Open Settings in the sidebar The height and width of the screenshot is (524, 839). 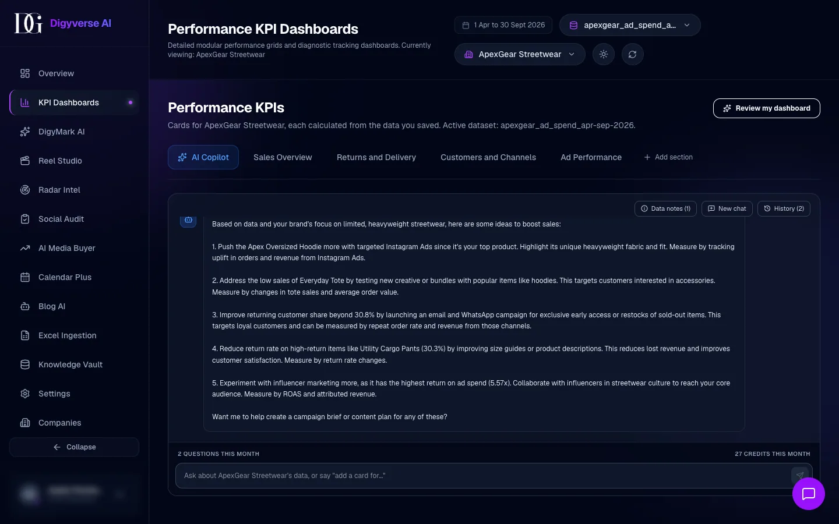tap(74, 394)
